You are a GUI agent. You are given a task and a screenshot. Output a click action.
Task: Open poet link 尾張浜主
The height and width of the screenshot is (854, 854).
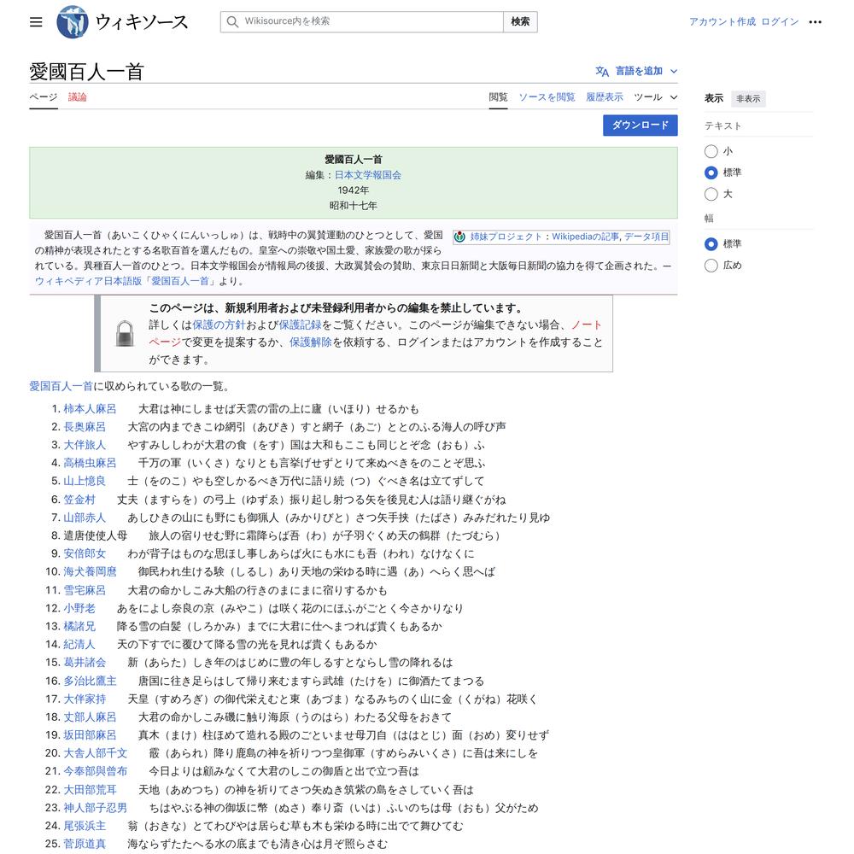(x=85, y=826)
